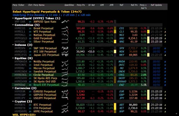Open chart icon for HYPE Perpetual
This screenshot has width=179, height=116.
(x=30, y=112)
